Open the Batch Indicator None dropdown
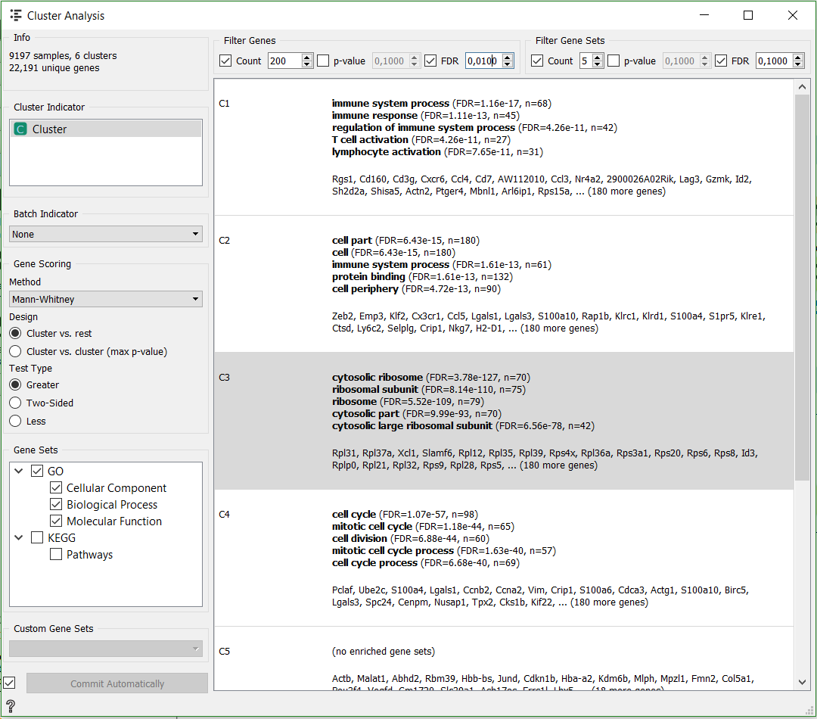Screen dimensions: 817x719 pyautogui.click(x=106, y=234)
